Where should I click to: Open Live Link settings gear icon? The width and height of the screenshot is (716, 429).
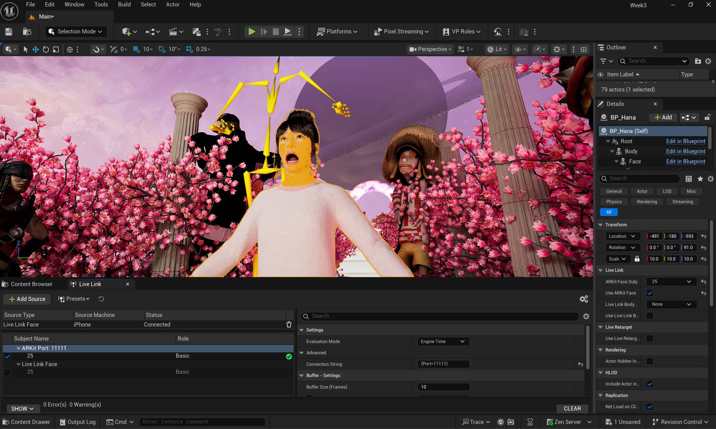[583, 299]
